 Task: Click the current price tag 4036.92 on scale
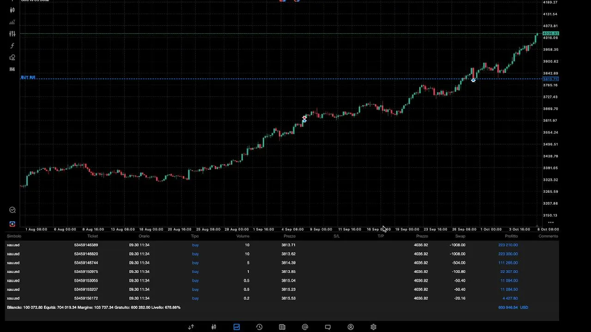(551, 34)
